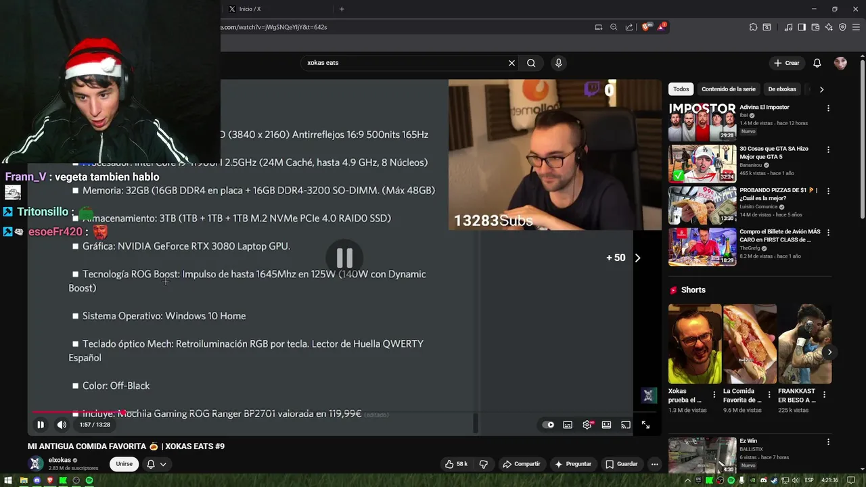Click the large center pause overlay
The image size is (866, 487).
point(344,258)
